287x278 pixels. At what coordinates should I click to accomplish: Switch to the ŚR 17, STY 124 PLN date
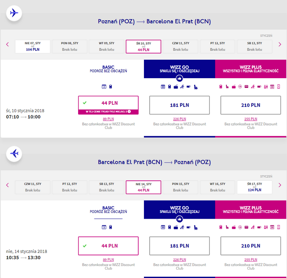[x=254, y=187]
